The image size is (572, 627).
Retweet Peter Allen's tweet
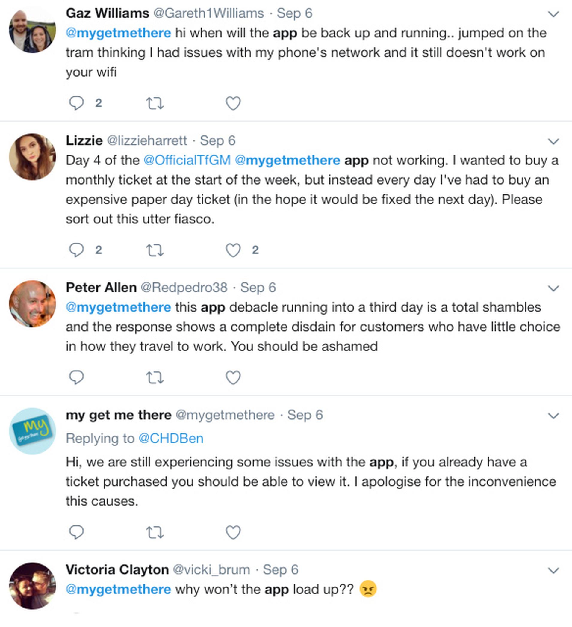(155, 377)
